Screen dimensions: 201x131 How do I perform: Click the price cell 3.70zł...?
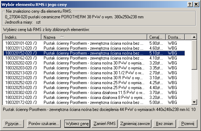click(x=156, y=93)
